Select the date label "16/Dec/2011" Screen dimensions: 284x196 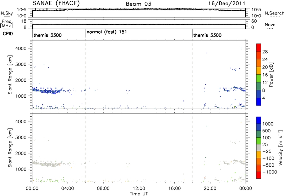click(226, 4)
